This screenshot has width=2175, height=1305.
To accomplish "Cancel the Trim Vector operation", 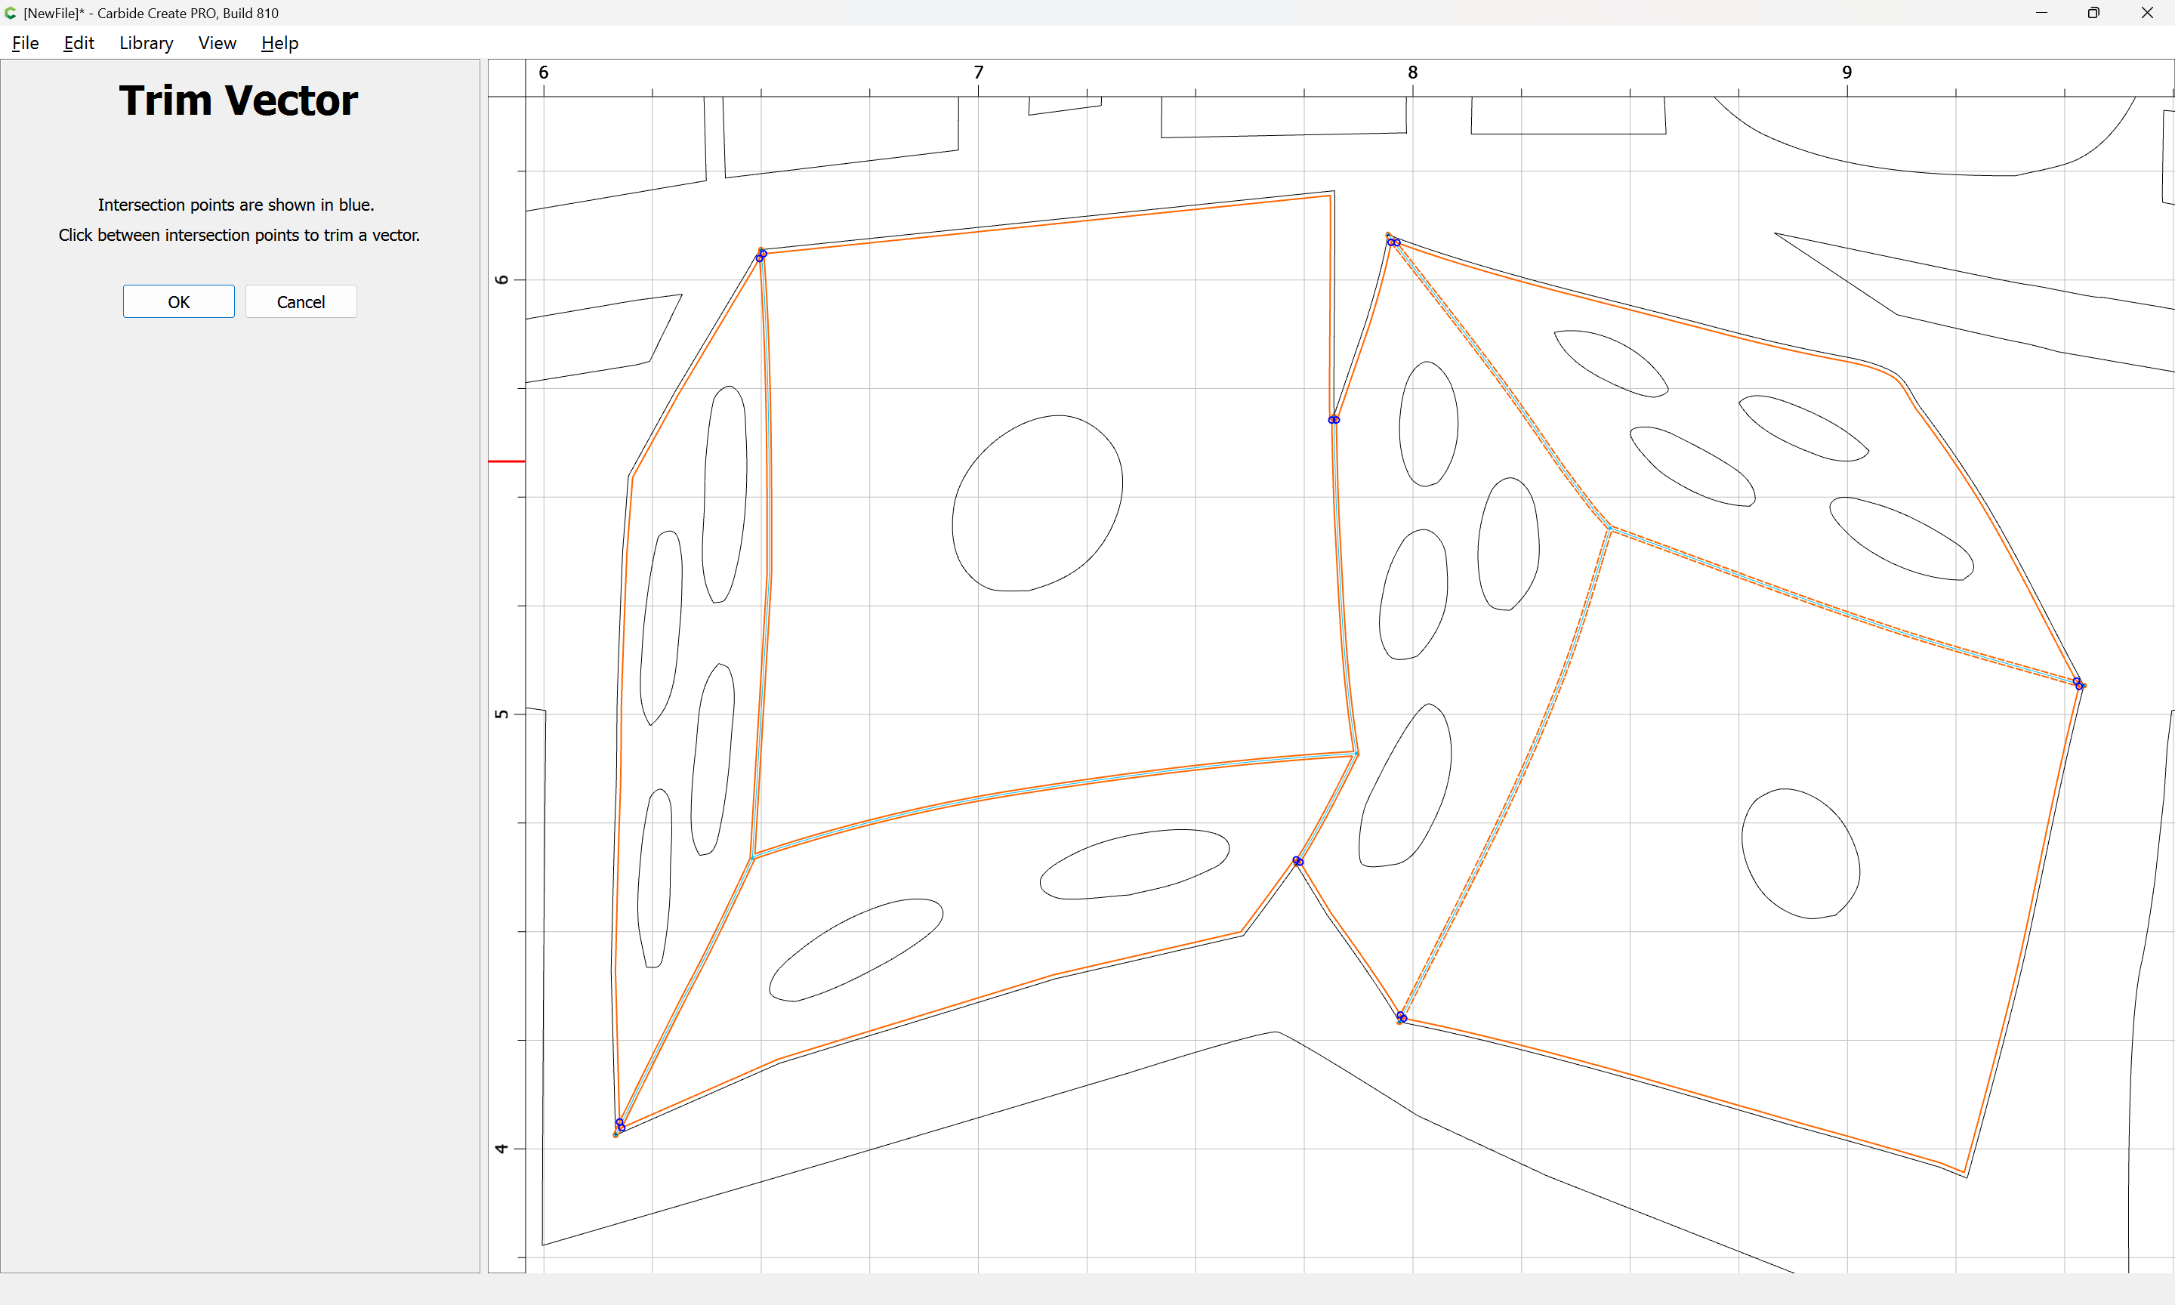I will click(301, 301).
